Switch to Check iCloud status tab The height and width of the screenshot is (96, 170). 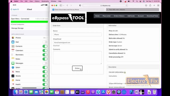(78, 10)
